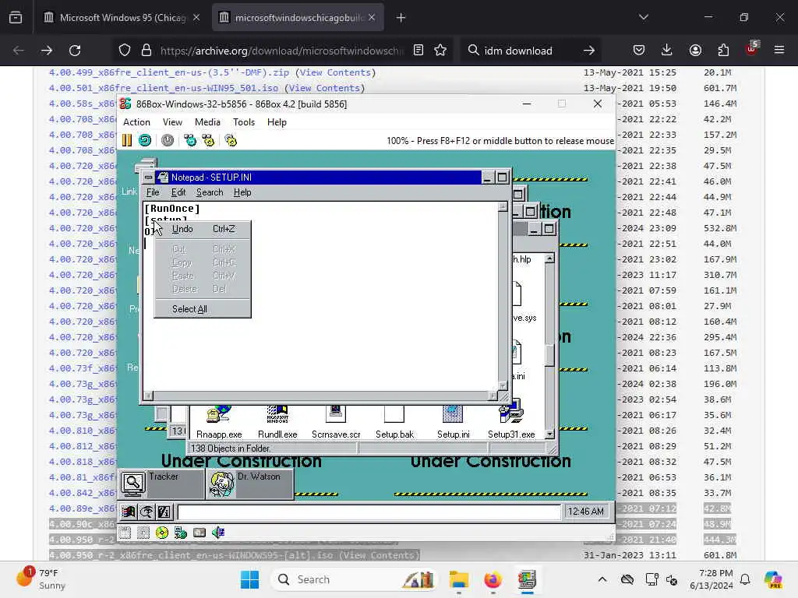
Task: Click the archive.org address bar
Action: click(281, 51)
